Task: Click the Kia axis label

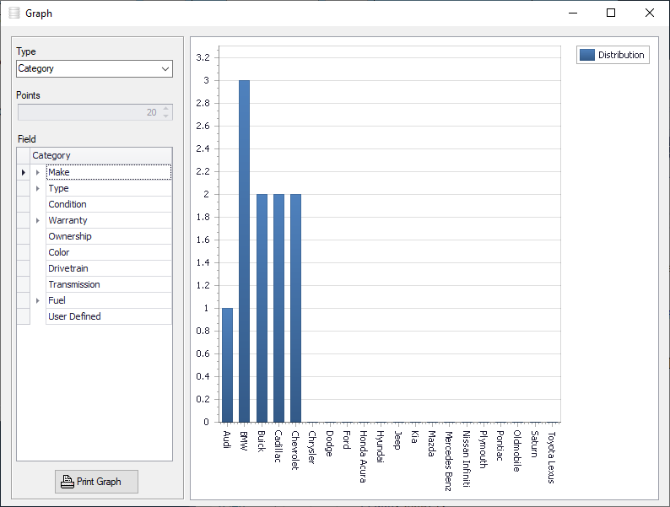Action: pos(414,437)
